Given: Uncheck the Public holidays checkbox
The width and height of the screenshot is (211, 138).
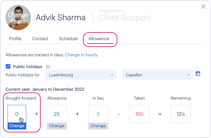Looking at the screenshot, I should [8, 66].
